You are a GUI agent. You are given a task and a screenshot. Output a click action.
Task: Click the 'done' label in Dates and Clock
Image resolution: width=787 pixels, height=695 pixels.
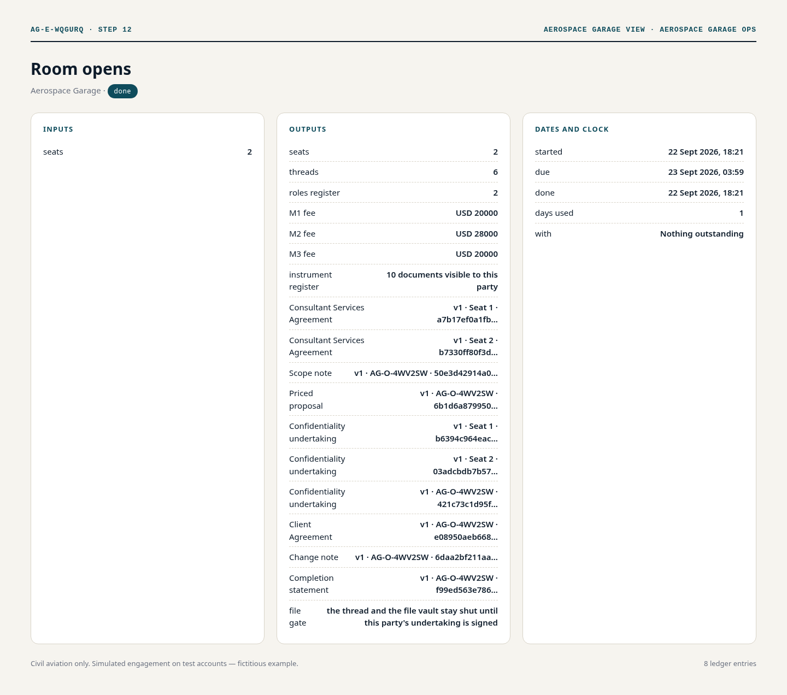545,193
